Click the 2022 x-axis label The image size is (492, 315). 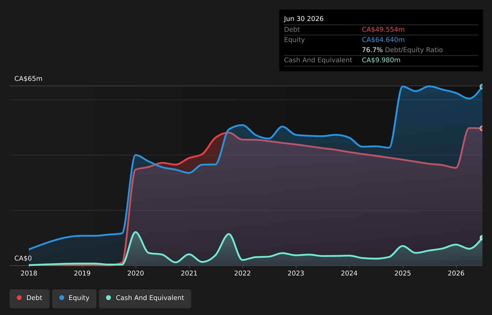point(242,273)
